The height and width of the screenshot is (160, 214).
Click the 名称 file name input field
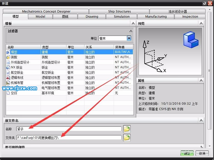coord(69,129)
